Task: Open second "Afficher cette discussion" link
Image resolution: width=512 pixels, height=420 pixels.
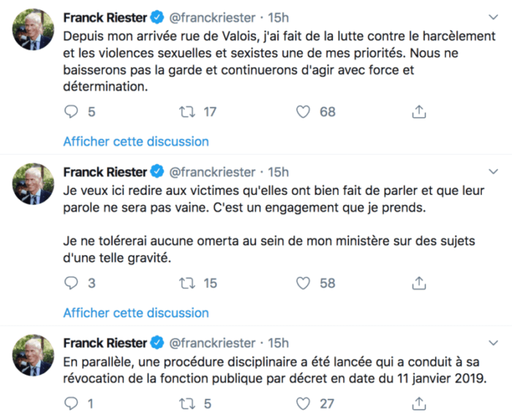Action: tap(136, 312)
